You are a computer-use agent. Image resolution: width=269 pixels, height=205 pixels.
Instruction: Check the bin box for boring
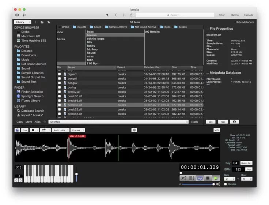[x=59, y=87]
